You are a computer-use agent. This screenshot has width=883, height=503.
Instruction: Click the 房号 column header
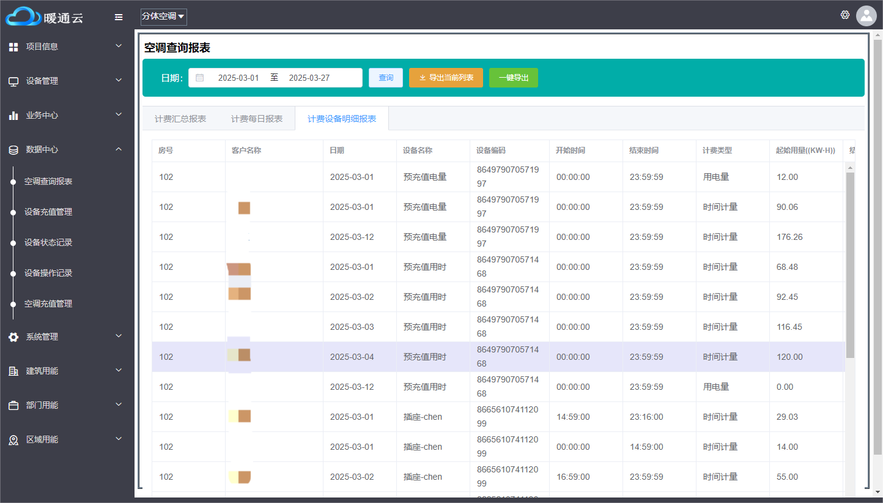(x=188, y=151)
